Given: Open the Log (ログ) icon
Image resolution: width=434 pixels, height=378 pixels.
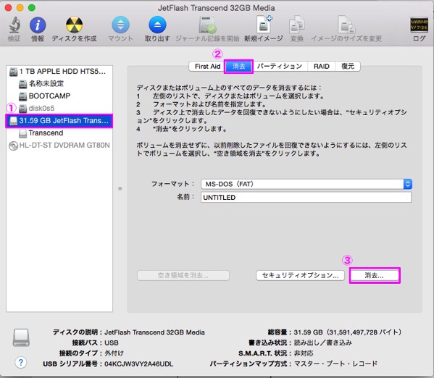Looking at the screenshot, I should tap(419, 25).
